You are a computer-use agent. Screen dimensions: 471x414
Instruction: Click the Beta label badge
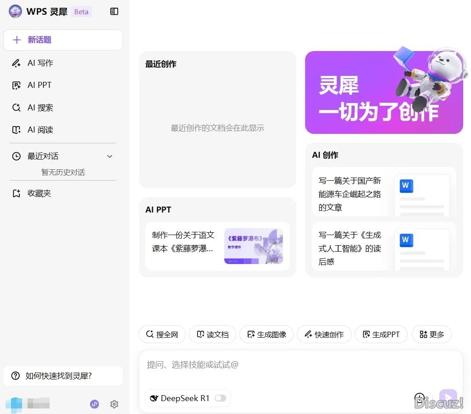(x=81, y=11)
